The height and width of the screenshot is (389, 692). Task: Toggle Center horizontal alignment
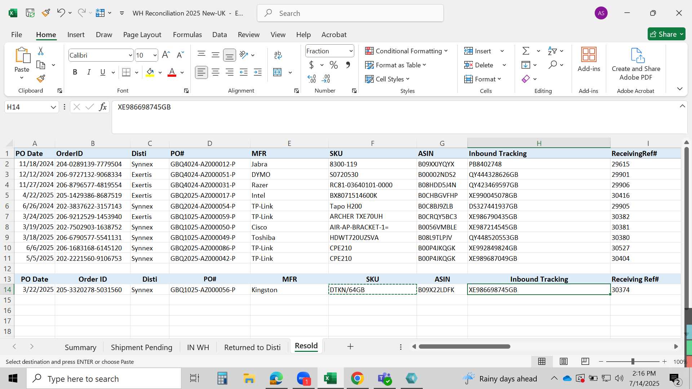pyautogui.click(x=216, y=72)
